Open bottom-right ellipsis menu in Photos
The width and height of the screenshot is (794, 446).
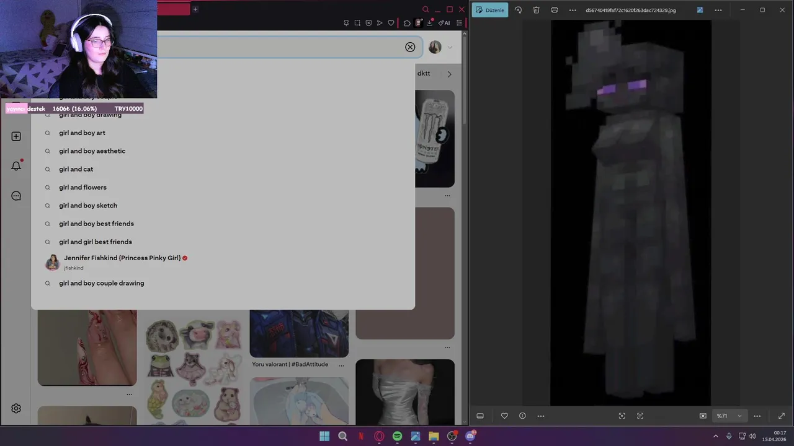(x=757, y=416)
